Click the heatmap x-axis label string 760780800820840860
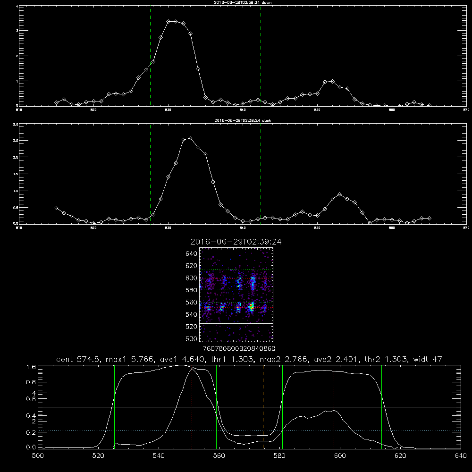This screenshot has width=472, height=472. tap(239, 349)
